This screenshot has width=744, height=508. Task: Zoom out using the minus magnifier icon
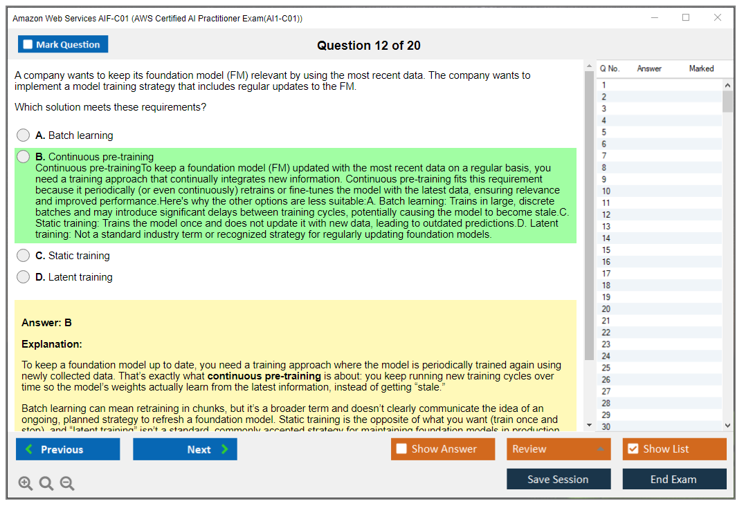[x=67, y=483]
